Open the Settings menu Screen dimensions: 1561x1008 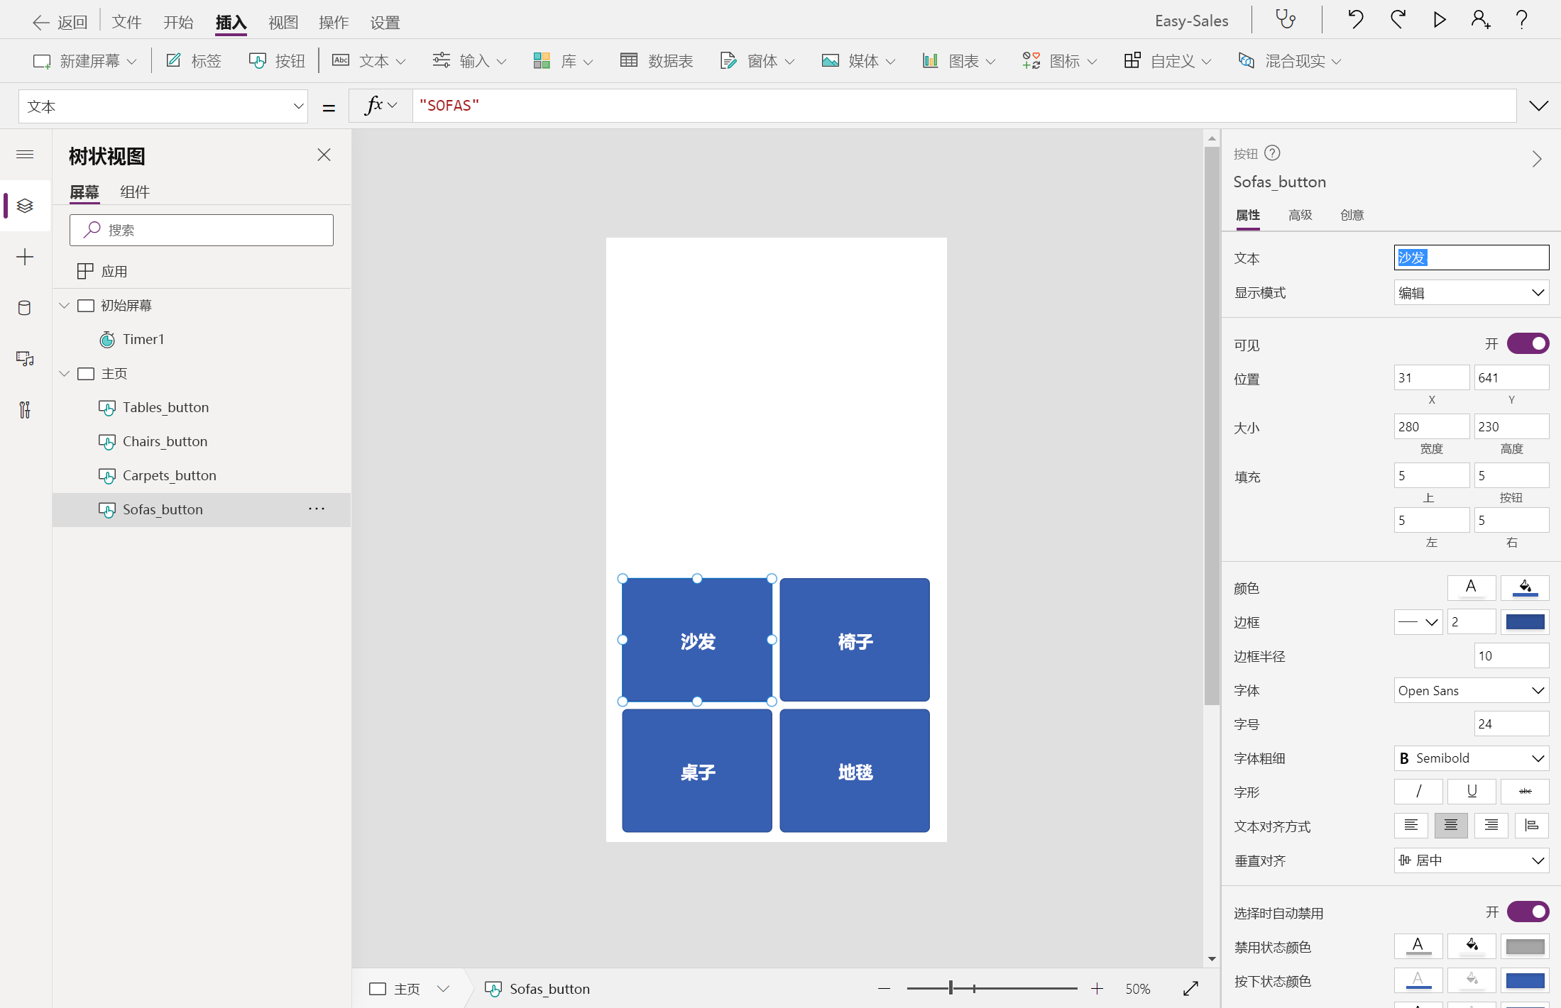(385, 22)
